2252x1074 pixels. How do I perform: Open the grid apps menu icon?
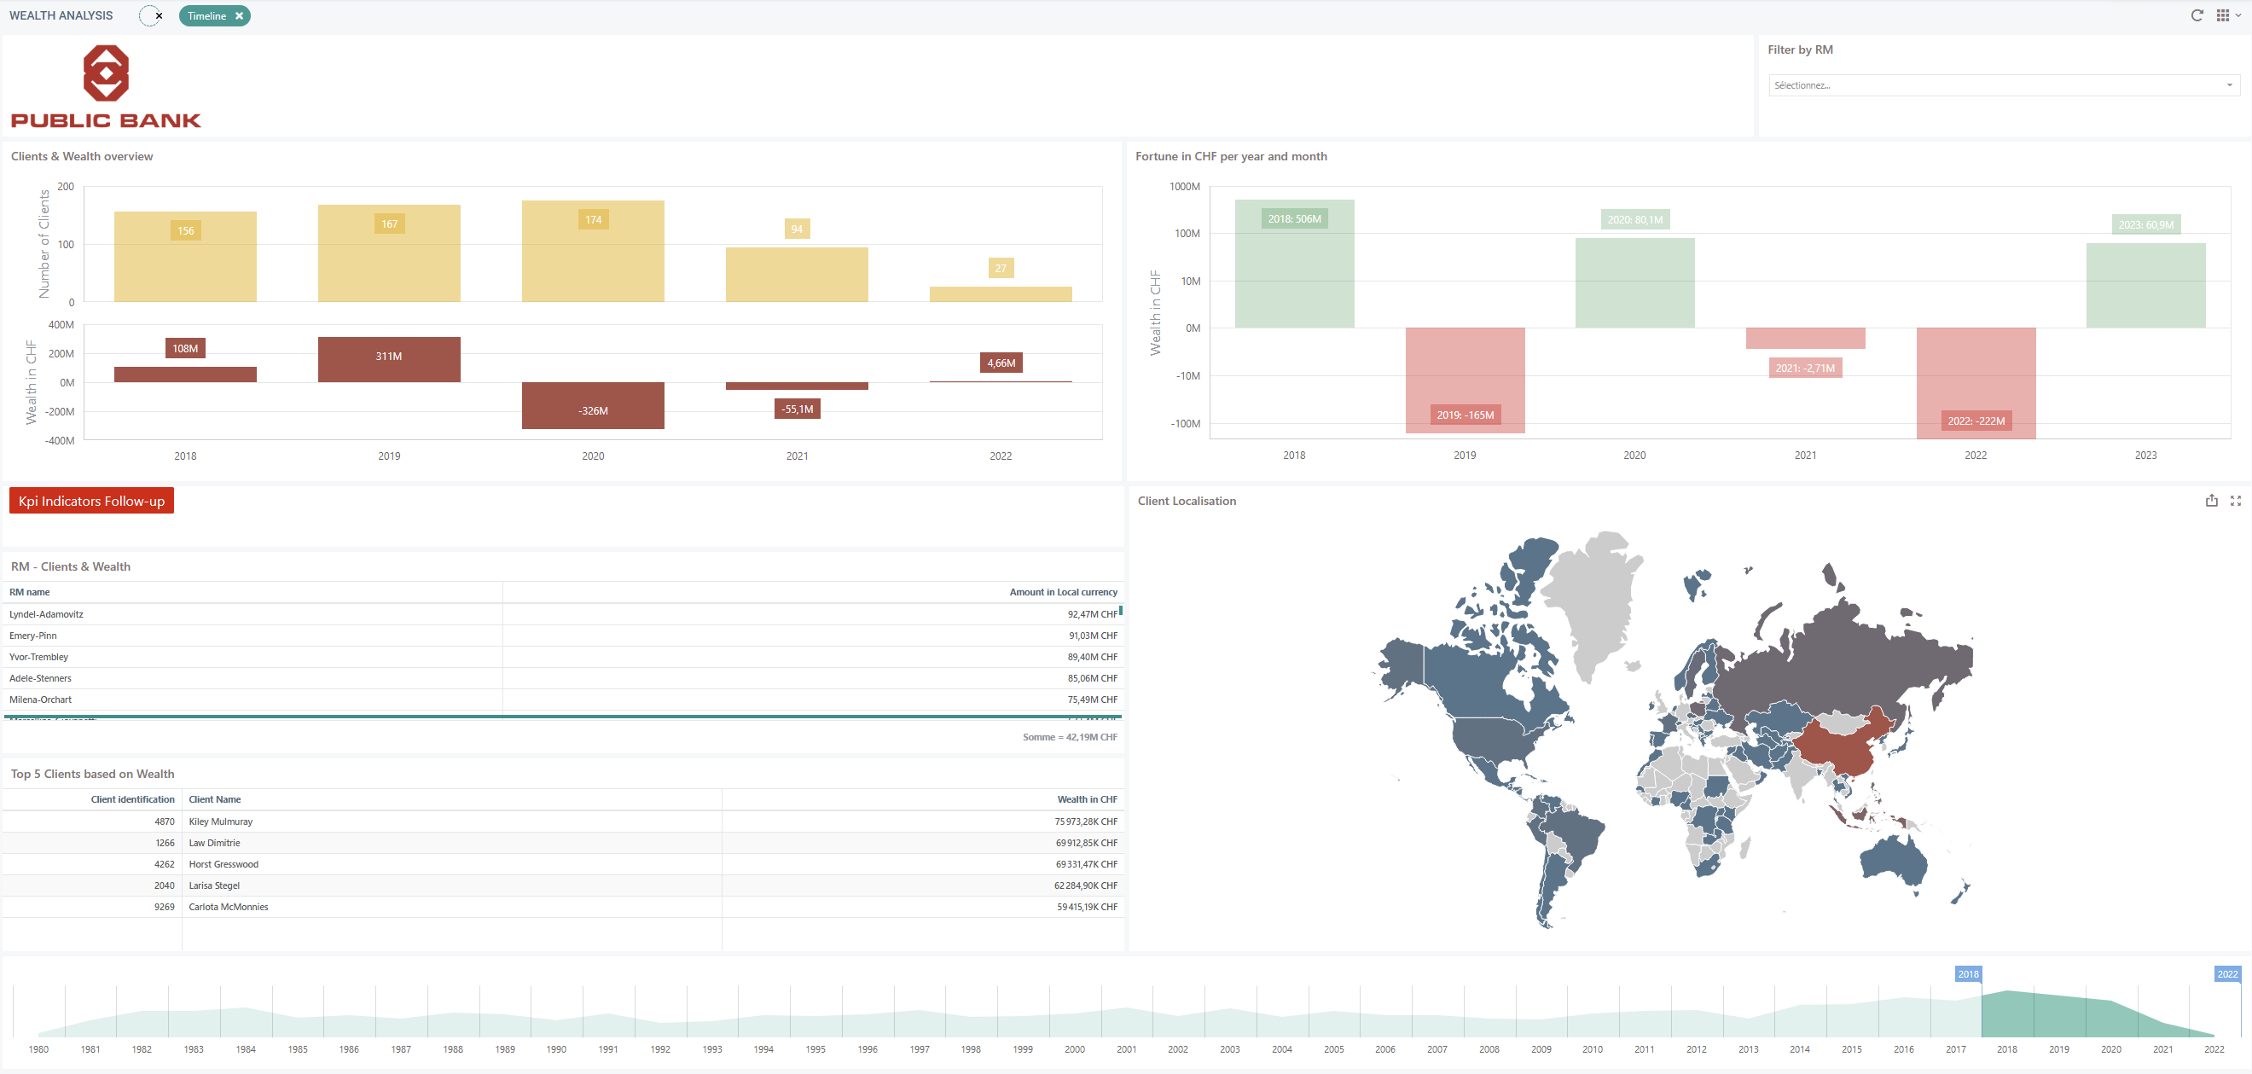click(2223, 15)
